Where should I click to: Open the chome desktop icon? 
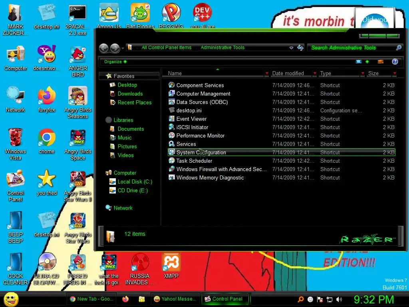(47, 141)
